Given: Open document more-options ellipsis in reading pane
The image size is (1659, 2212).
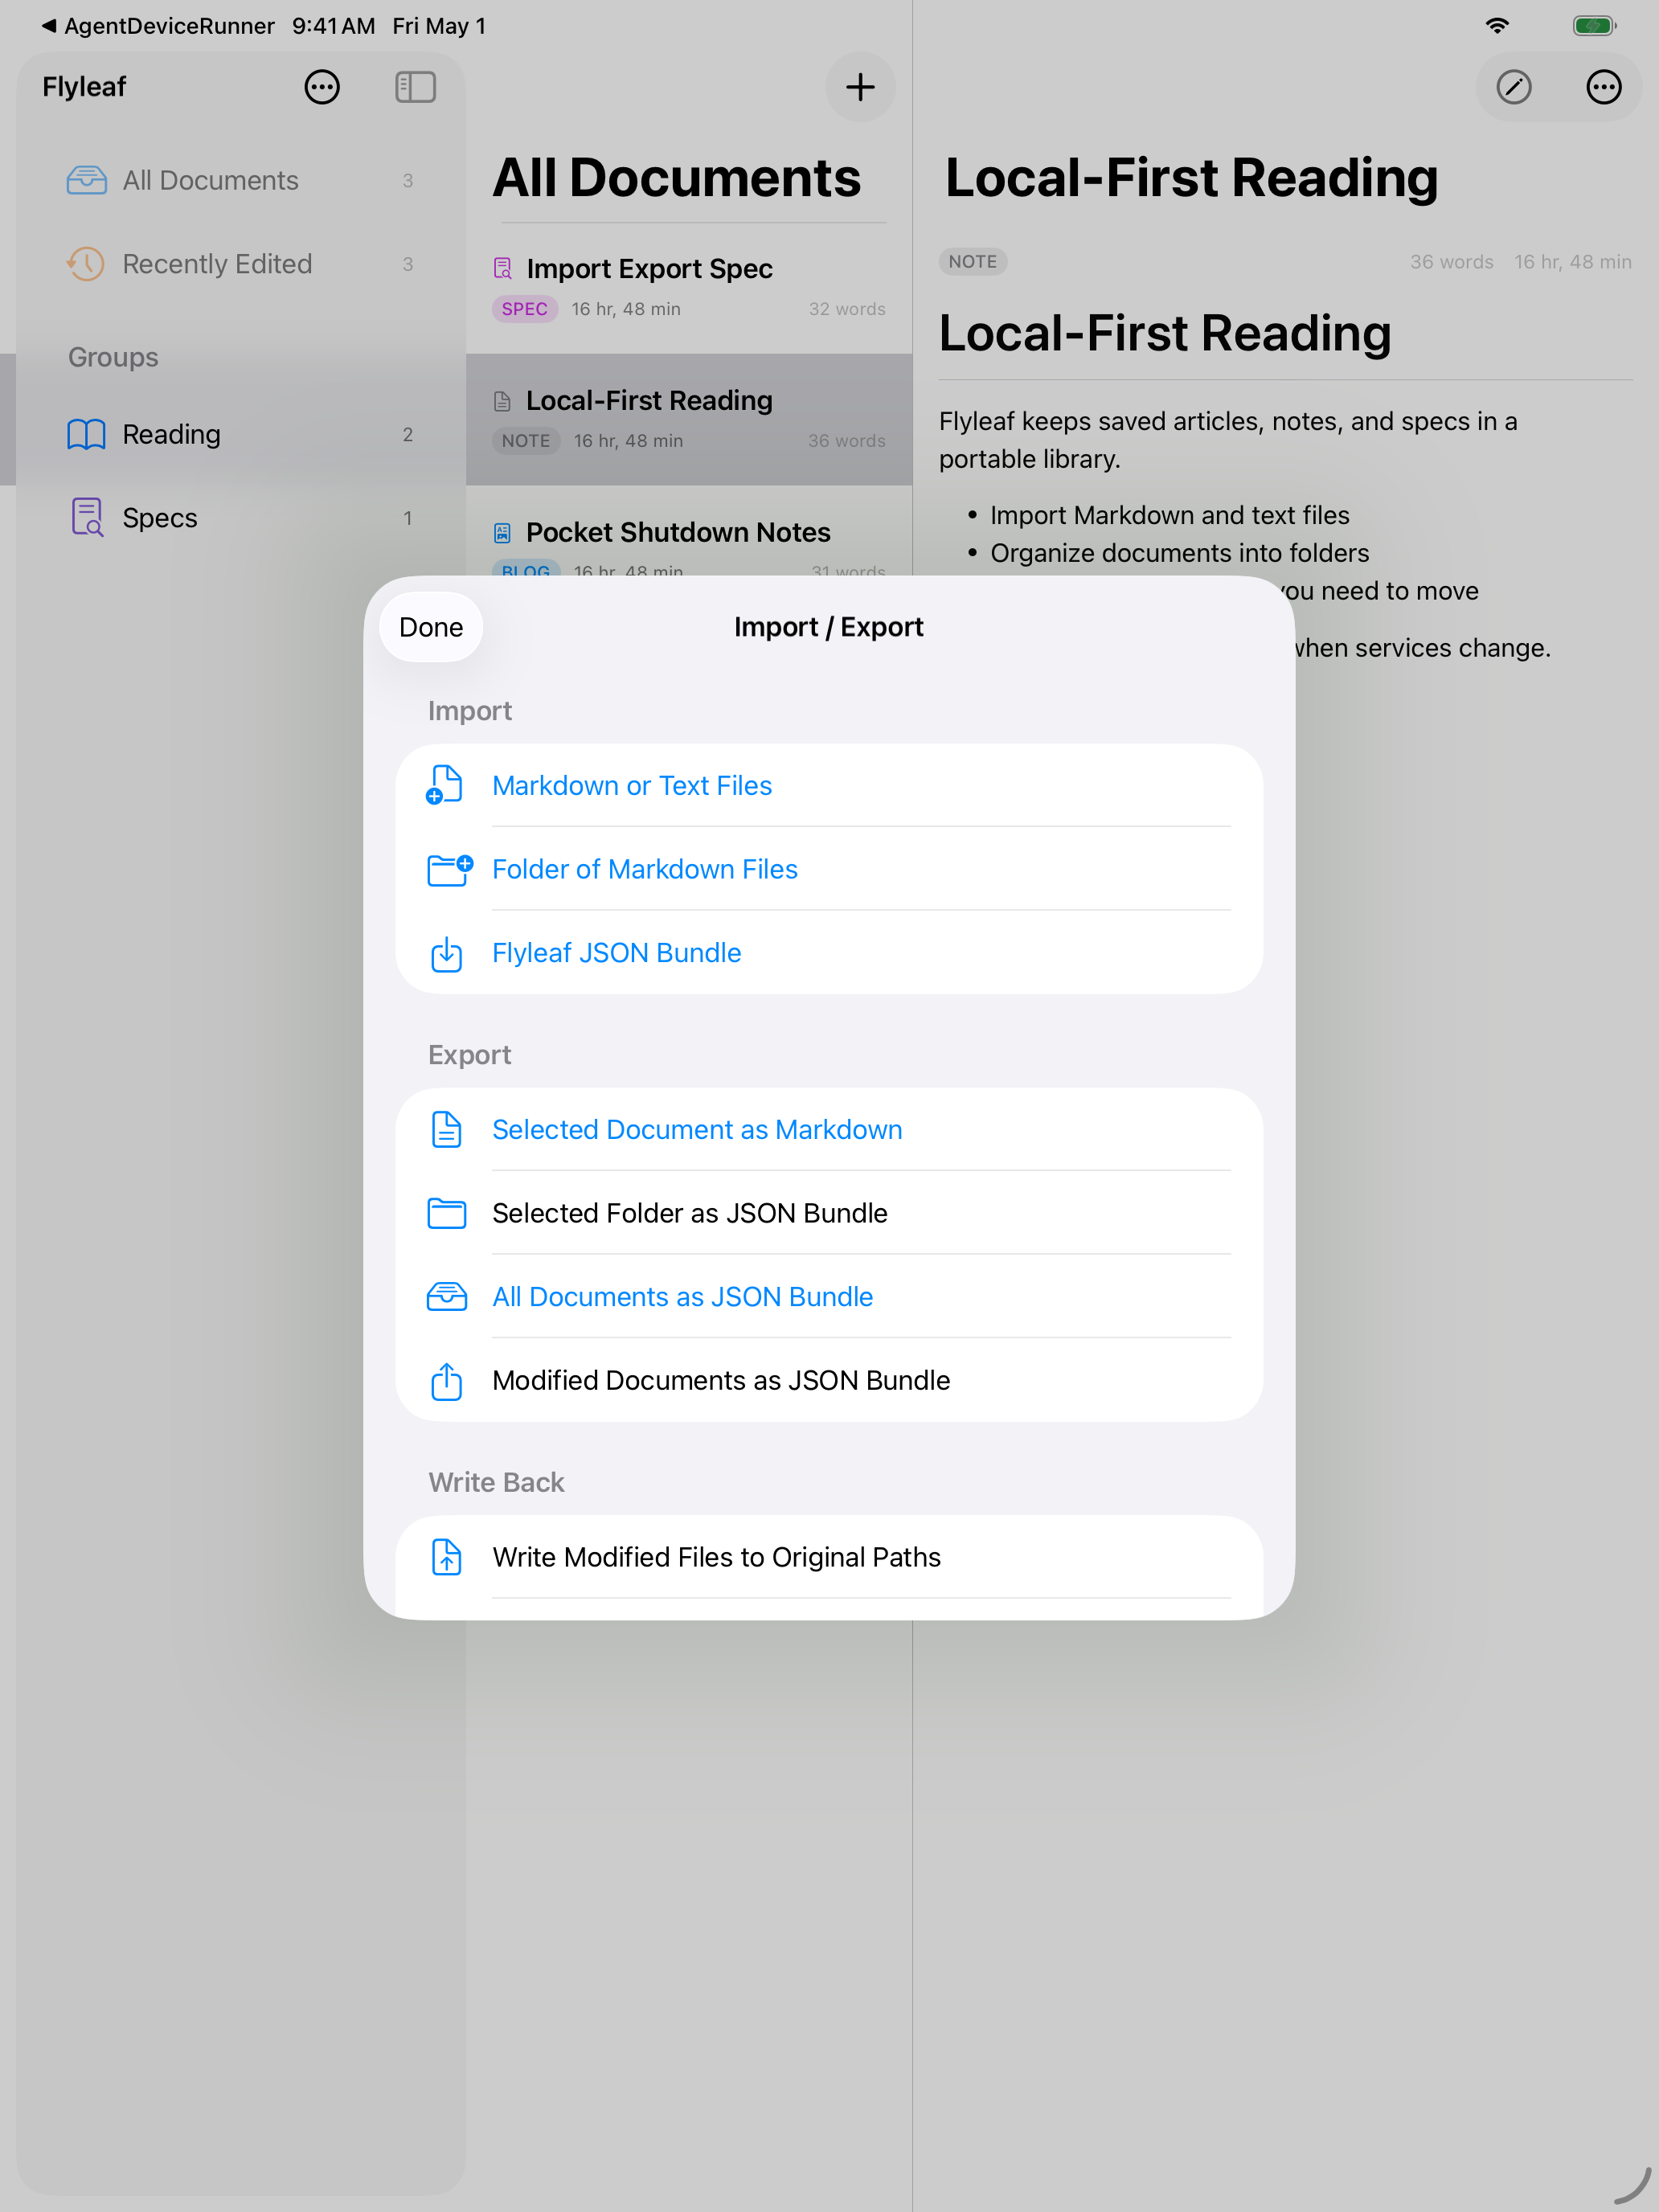Looking at the screenshot, I should (x=1603, y=87).
